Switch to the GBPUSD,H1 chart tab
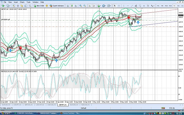The height and width of the screenshot is (115, 184). tap(29, 105)
